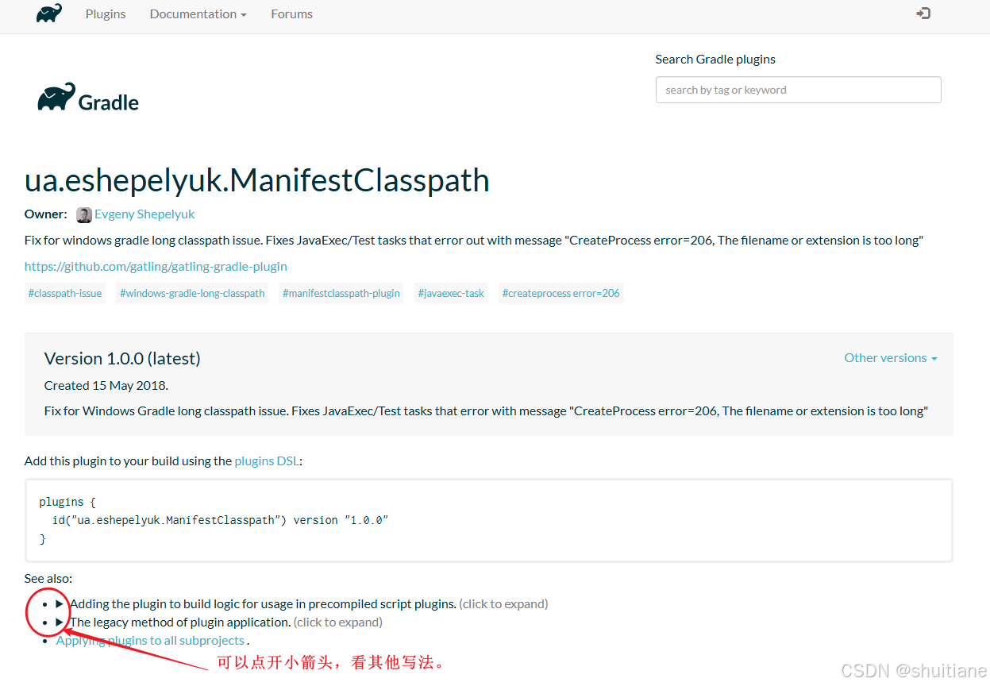Click the 'Search Gradle plugins' label
This screenshot has width=990, height=686.
(x=715, y=60)
